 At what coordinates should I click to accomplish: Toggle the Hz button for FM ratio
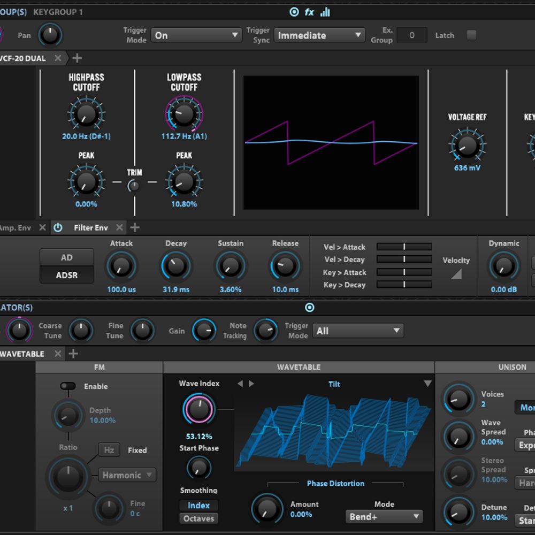click(x=109, y=450)
